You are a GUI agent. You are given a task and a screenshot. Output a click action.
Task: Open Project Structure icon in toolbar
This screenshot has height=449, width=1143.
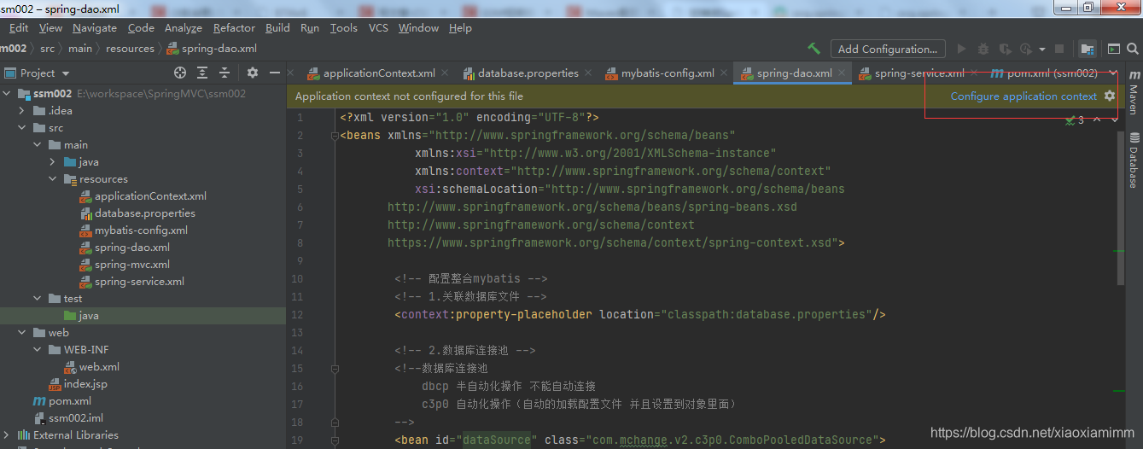1087,50
